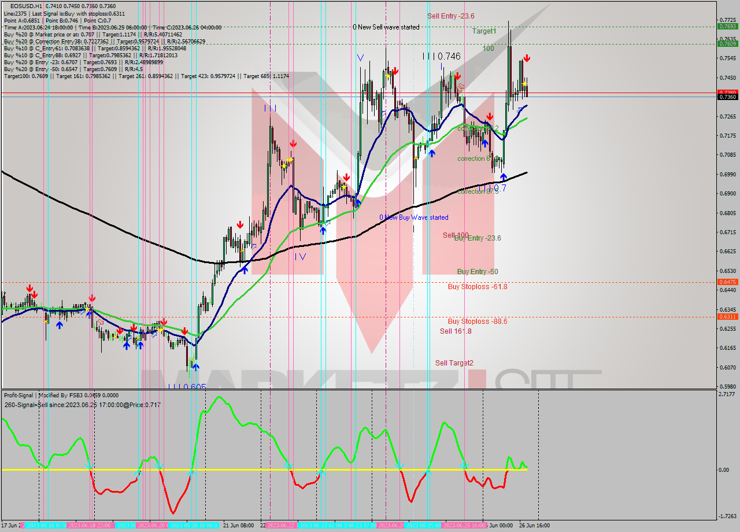Select the '0 New Buy Wave started' text
The height and width of the screenshot is (532, 740).
[x=413, y=217]
